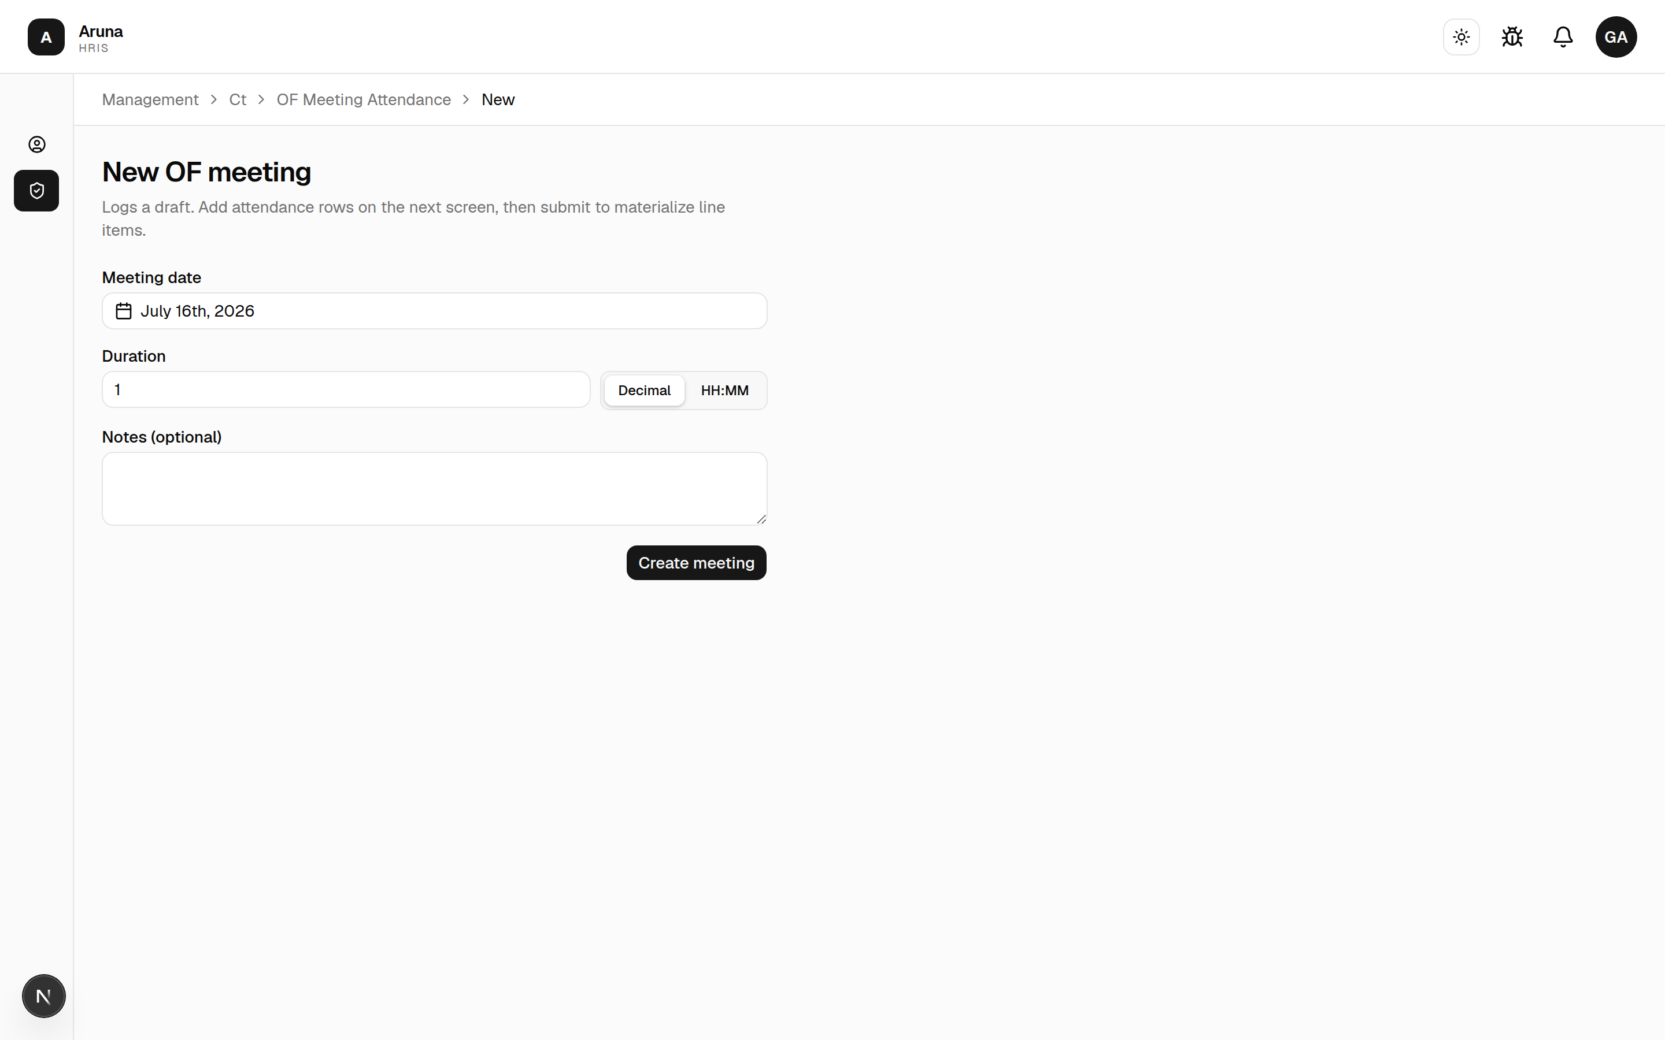Open the bug report icon
Image resolution: width=1665 pixels, height=1040 pixels.
(x=1512, y=37)
